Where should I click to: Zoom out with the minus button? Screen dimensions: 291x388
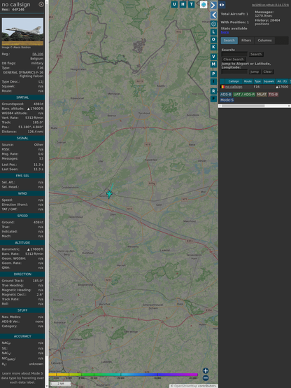tap(206, 378)
